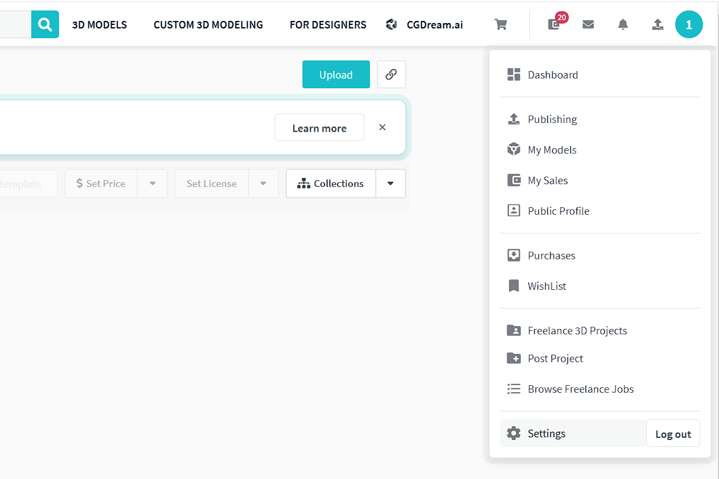
Task: Click the CGDream.ai logo icon
Action: (x=391, y=24)
